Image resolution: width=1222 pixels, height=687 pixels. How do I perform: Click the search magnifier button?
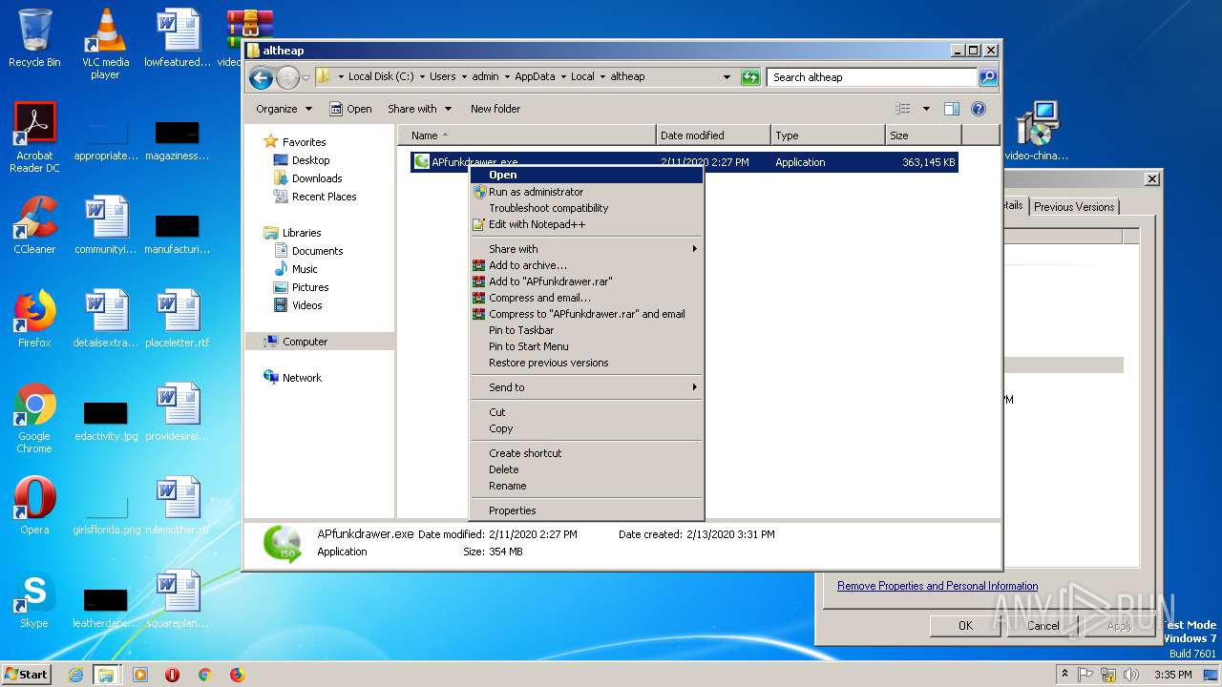(988, 77)
